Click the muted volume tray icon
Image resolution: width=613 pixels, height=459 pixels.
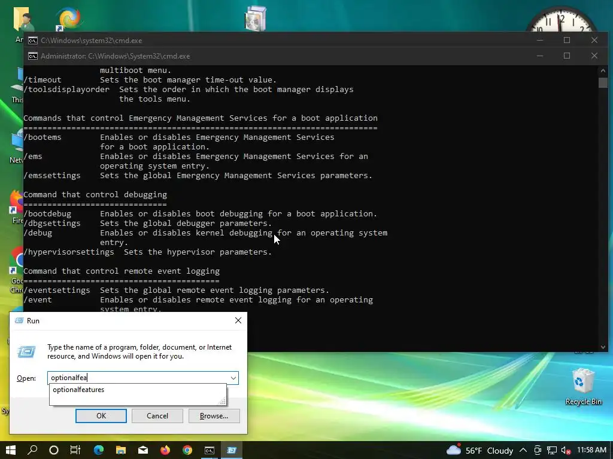[x=566, y=451]
